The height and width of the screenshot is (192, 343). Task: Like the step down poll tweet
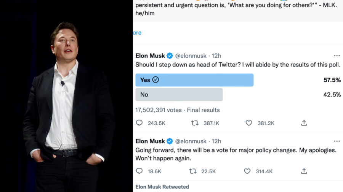[x=249, y=123]
